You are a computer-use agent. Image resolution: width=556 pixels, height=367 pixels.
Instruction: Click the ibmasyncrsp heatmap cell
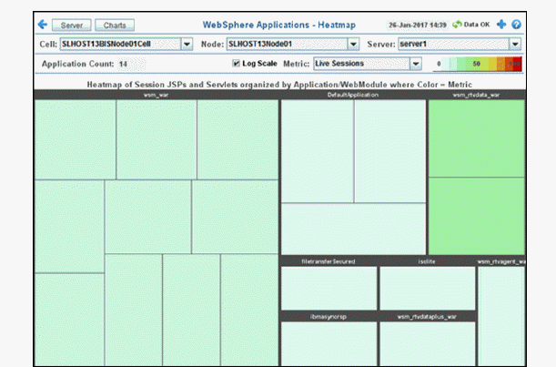tap(329, 344)
